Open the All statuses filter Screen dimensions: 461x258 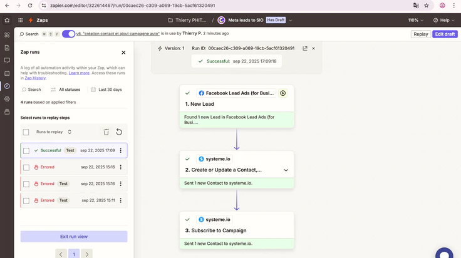[65, 90]
